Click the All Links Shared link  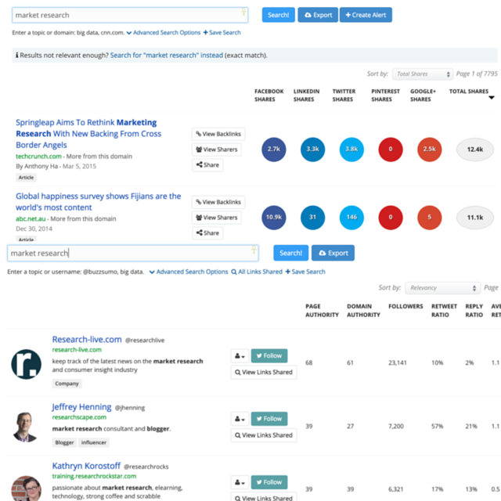(x=257, y=272)
